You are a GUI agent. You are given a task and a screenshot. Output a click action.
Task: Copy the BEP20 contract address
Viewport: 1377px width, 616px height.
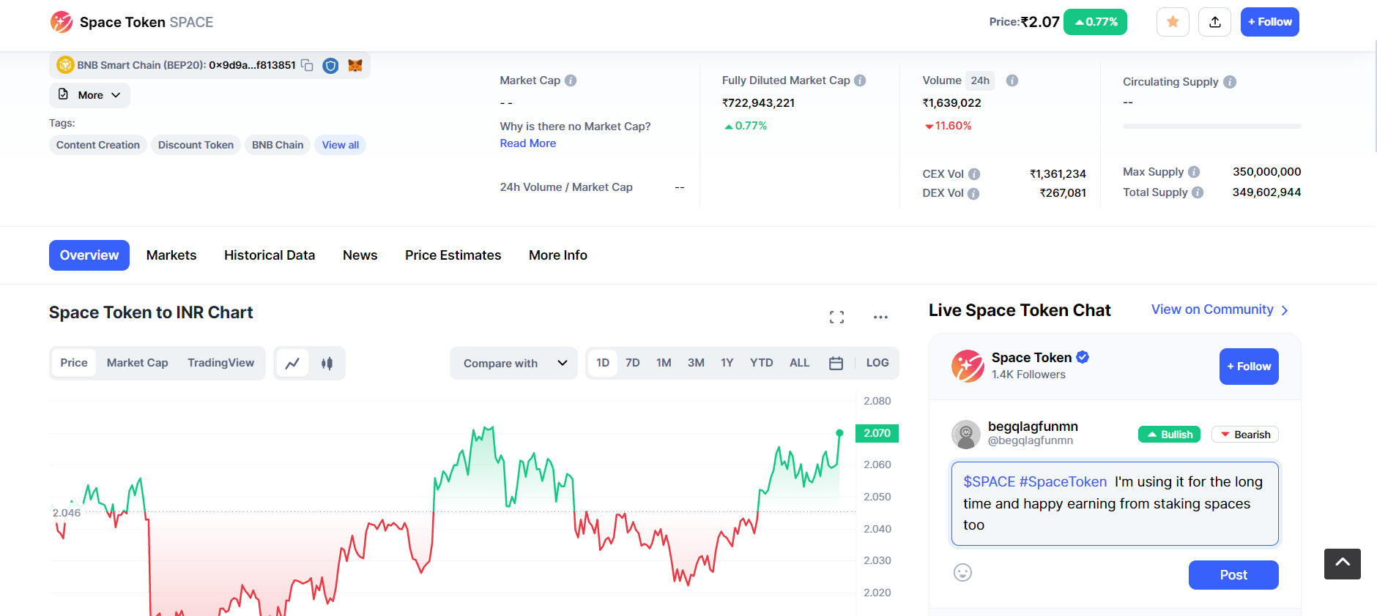(308, 65)
